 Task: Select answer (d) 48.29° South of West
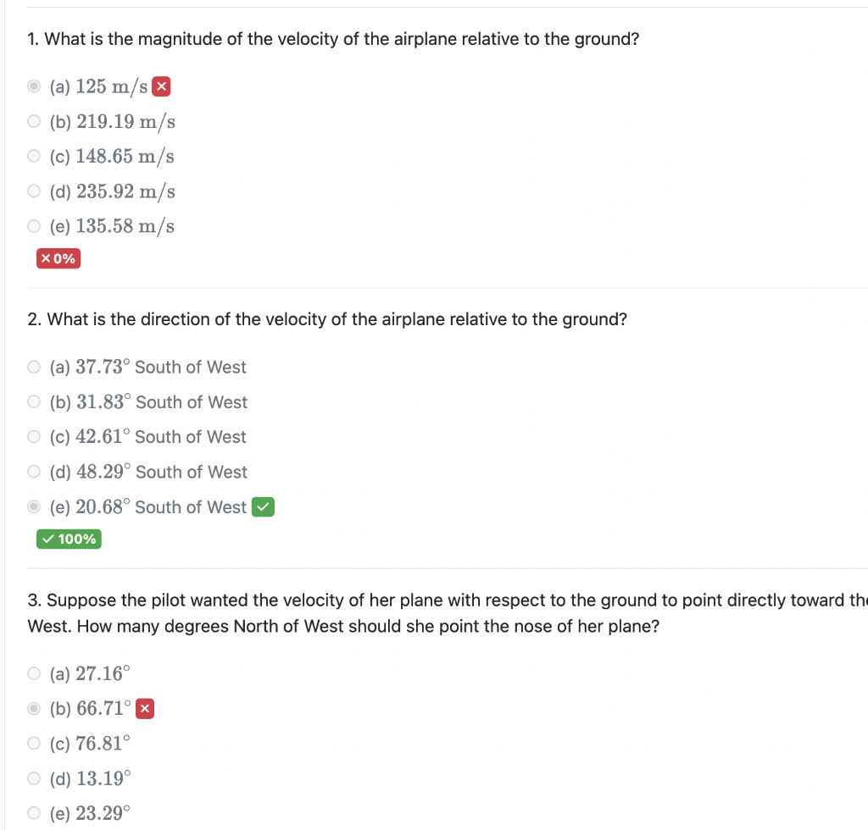pos(34,471)
